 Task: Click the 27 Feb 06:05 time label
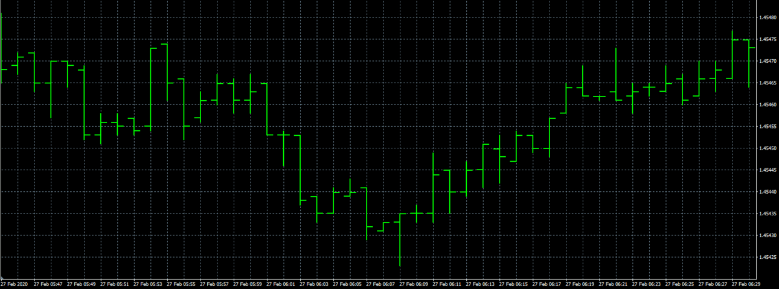347,284
